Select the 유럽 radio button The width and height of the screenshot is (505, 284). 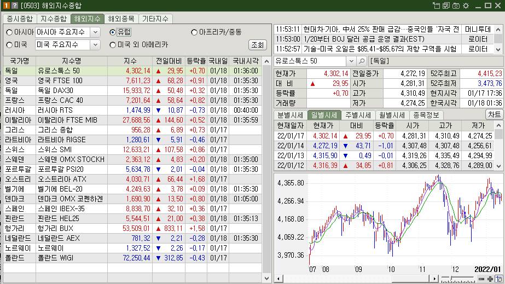coord(112,32)
